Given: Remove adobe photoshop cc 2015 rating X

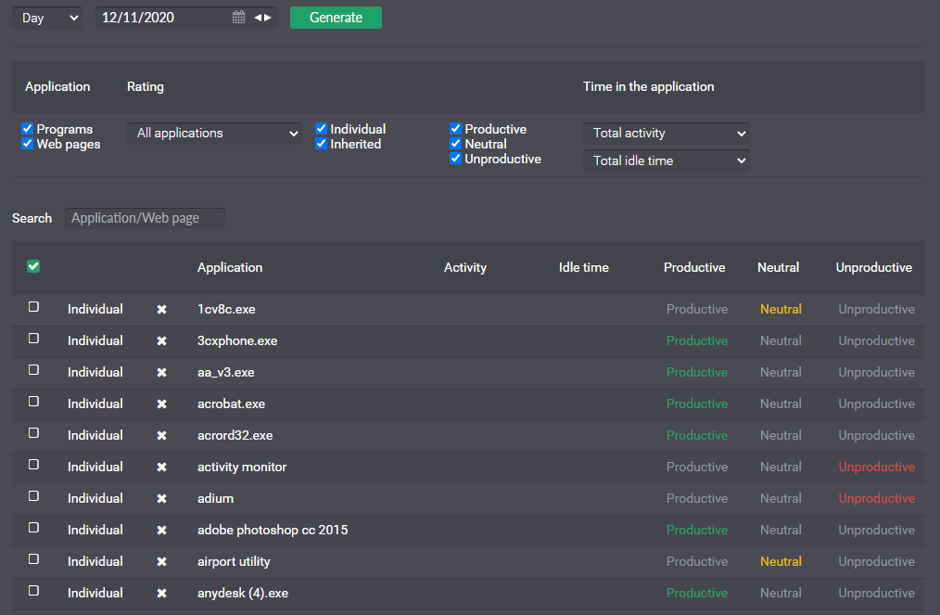Looking at the screenshot, I should tap(162, 531).
